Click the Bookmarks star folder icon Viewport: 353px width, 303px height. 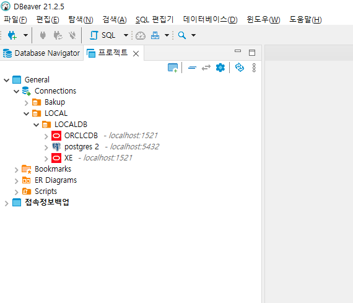pyautogui.click(x=27, y=169)
